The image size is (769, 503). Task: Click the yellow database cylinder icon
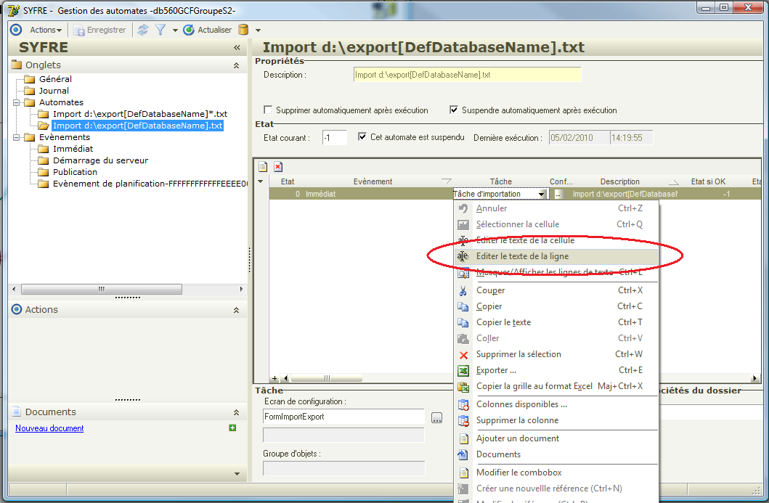[x=243, y=30]
